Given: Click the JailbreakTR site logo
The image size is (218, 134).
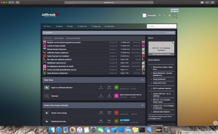Looking at the screenshot, I should pos(51,15).
